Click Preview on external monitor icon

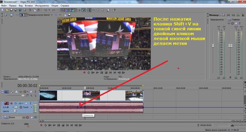tap(11, 15)
